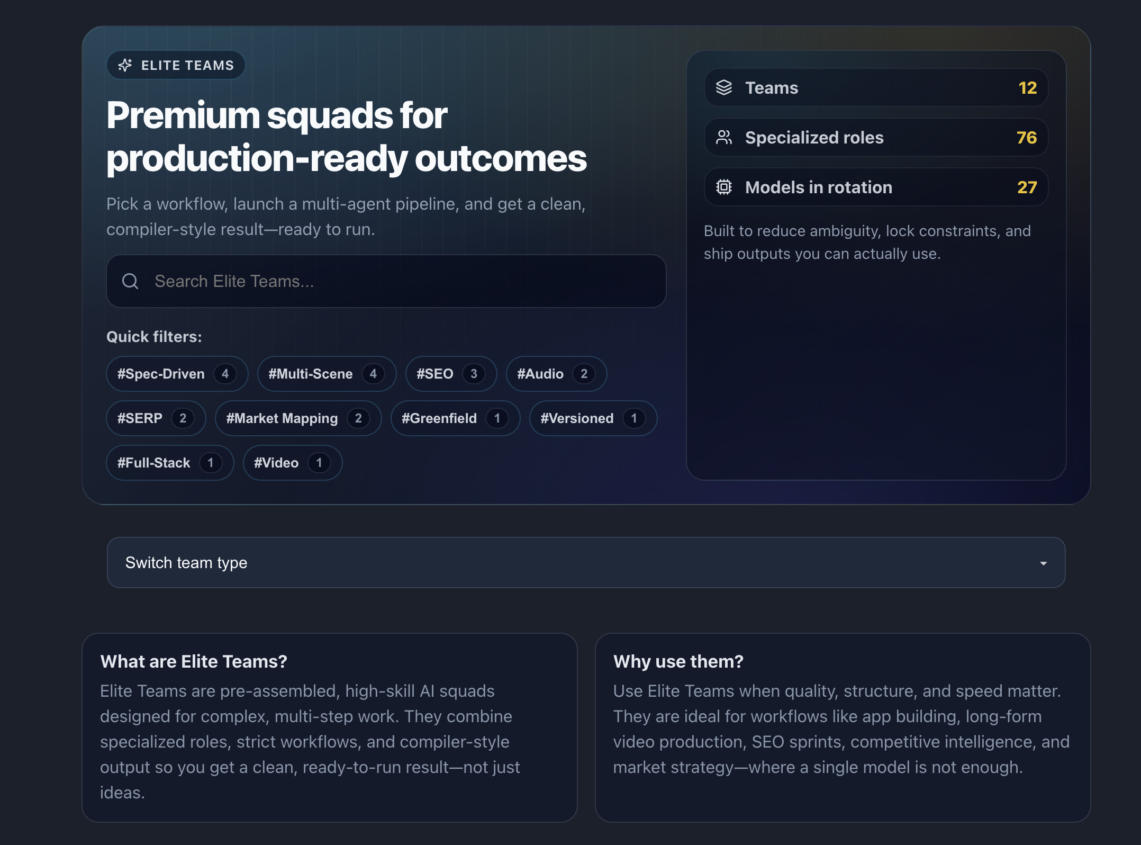Click the What are Elite Teams heading

tap(194, 661)
